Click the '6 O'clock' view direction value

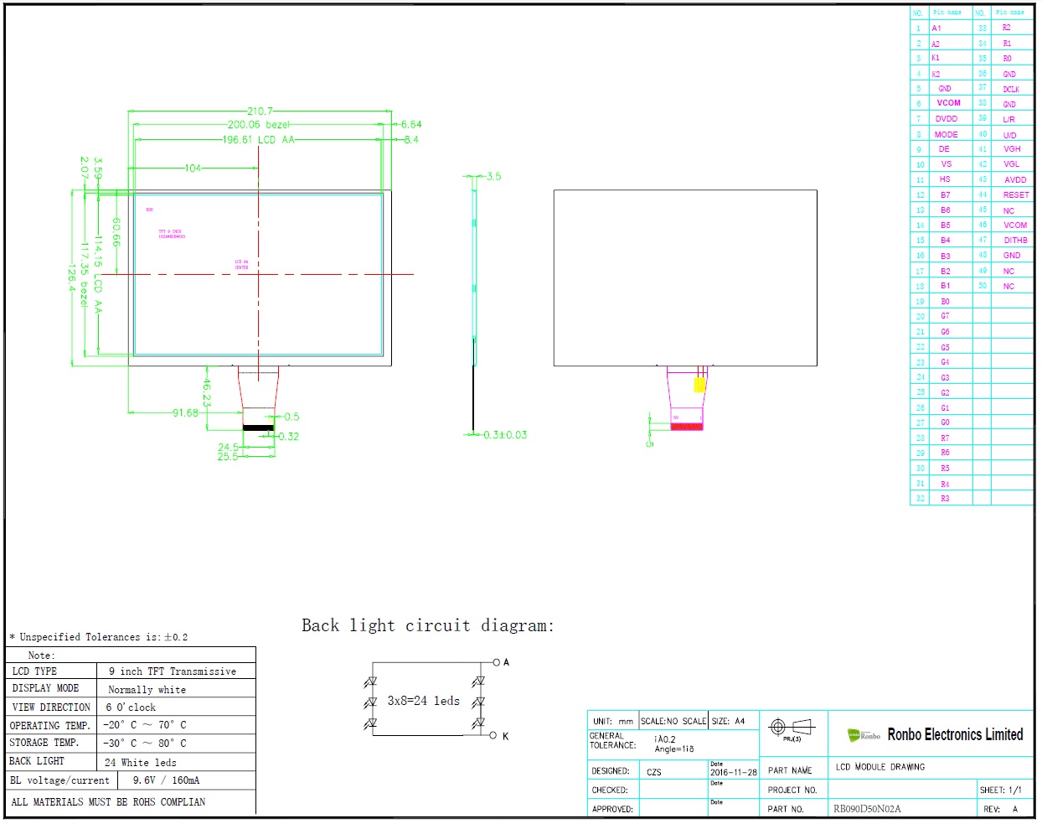pos(131,707)
